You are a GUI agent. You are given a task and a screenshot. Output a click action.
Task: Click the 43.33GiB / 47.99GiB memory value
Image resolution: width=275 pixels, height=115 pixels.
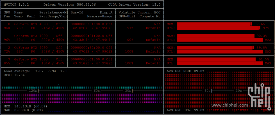click(92, 40)
